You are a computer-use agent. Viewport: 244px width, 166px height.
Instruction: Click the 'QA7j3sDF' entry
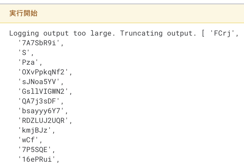[39, 101]
